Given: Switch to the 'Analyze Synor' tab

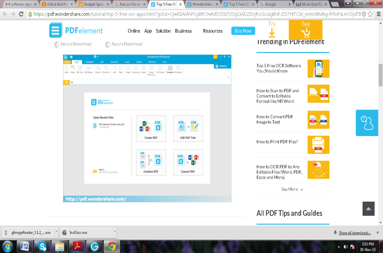Looking at the screenshot, I should pos(94,4).
